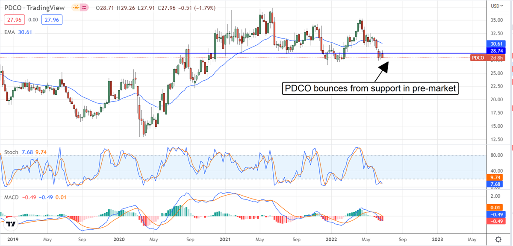Click the 35.00 price axis label
The image size is (513, 246).
pos(496,20)
